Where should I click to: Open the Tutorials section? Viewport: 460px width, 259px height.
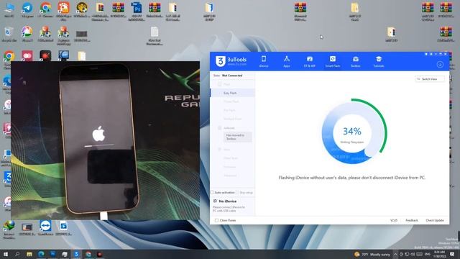pyautogui.click(x=379, y=62)
